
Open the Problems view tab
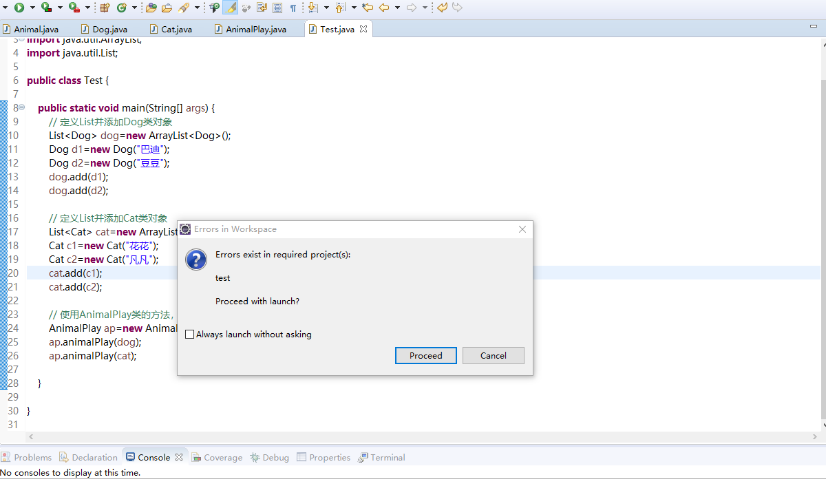(x=26, y=457)
